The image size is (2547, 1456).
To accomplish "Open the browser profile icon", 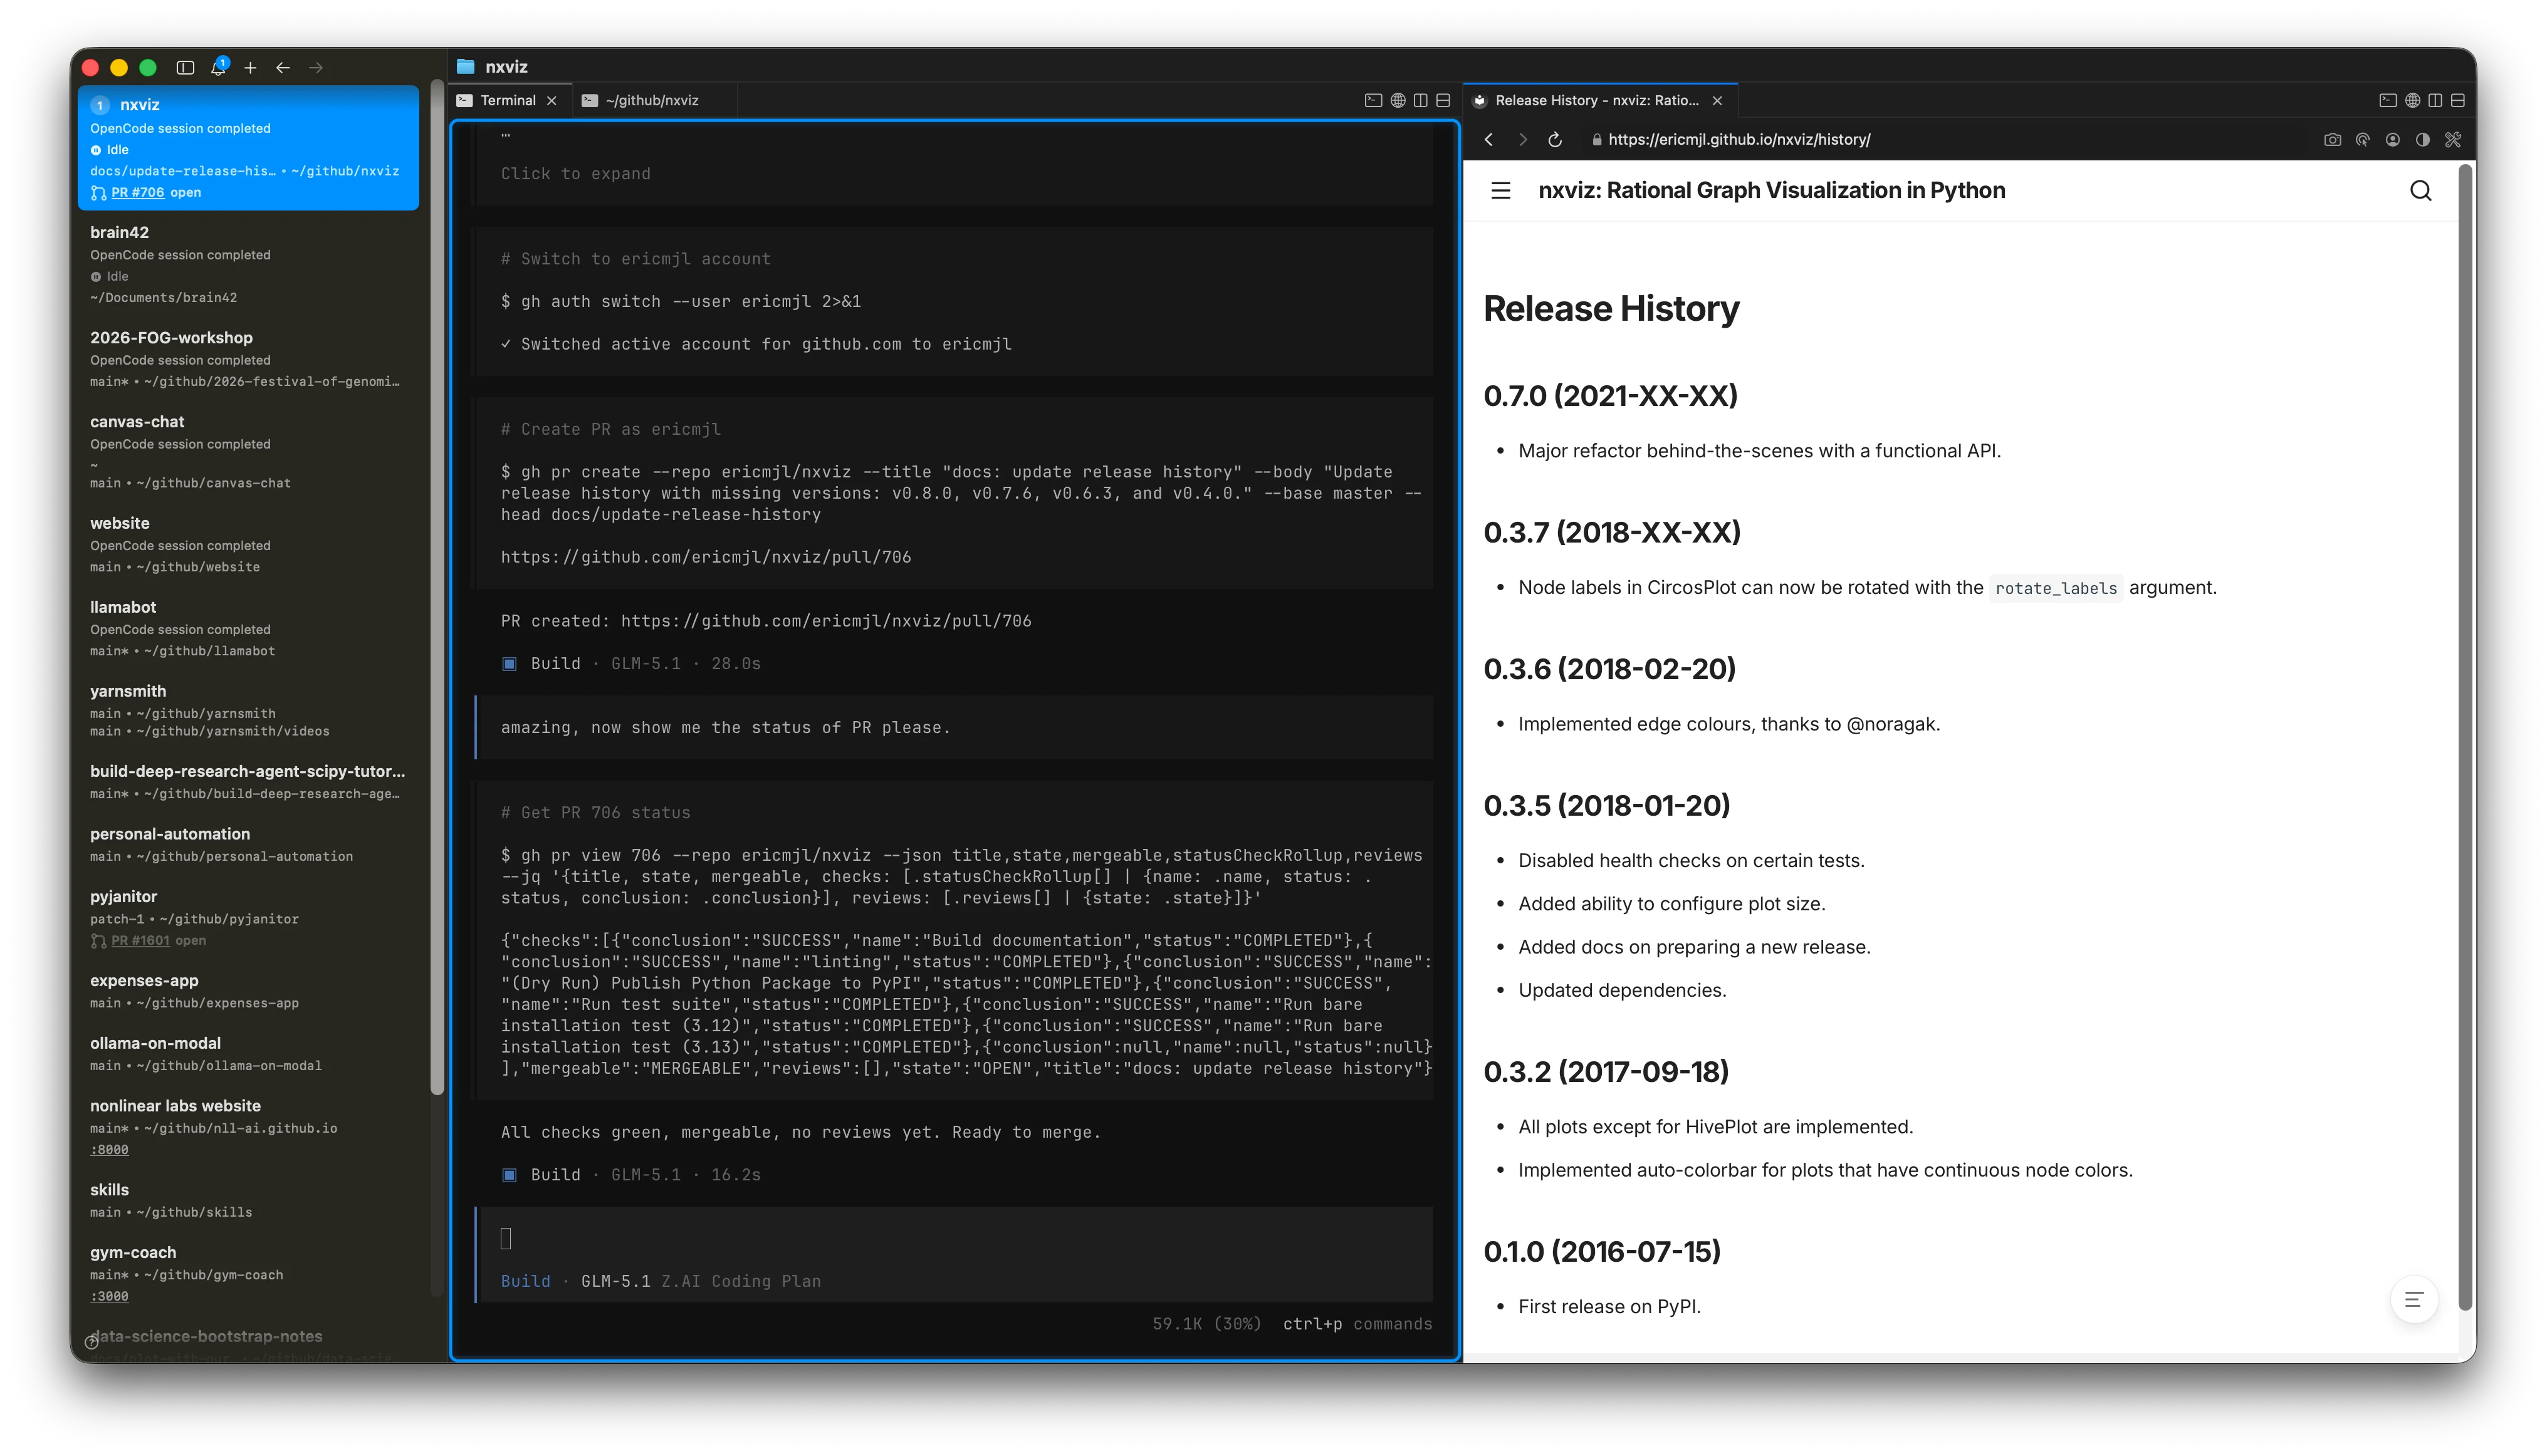I will (2393, 140).
